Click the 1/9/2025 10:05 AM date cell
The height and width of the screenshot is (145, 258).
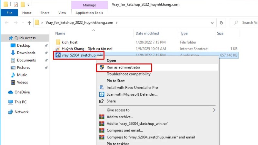coord(151,49)
